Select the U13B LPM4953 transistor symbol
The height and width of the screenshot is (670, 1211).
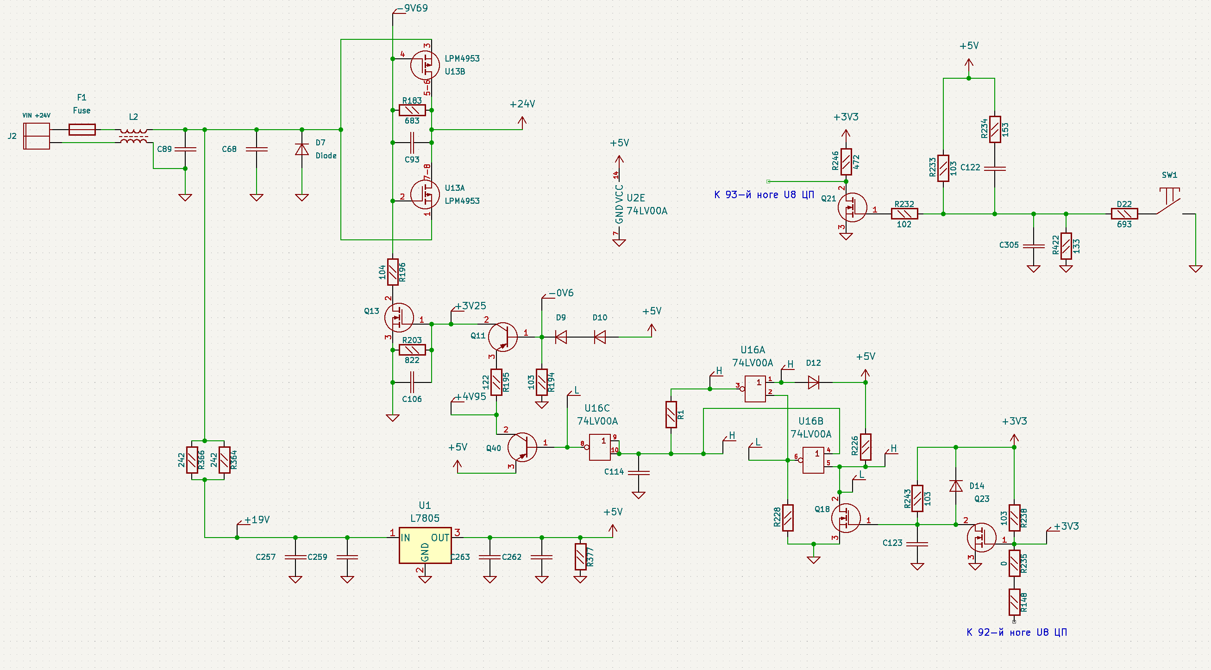tap(425, 65)
